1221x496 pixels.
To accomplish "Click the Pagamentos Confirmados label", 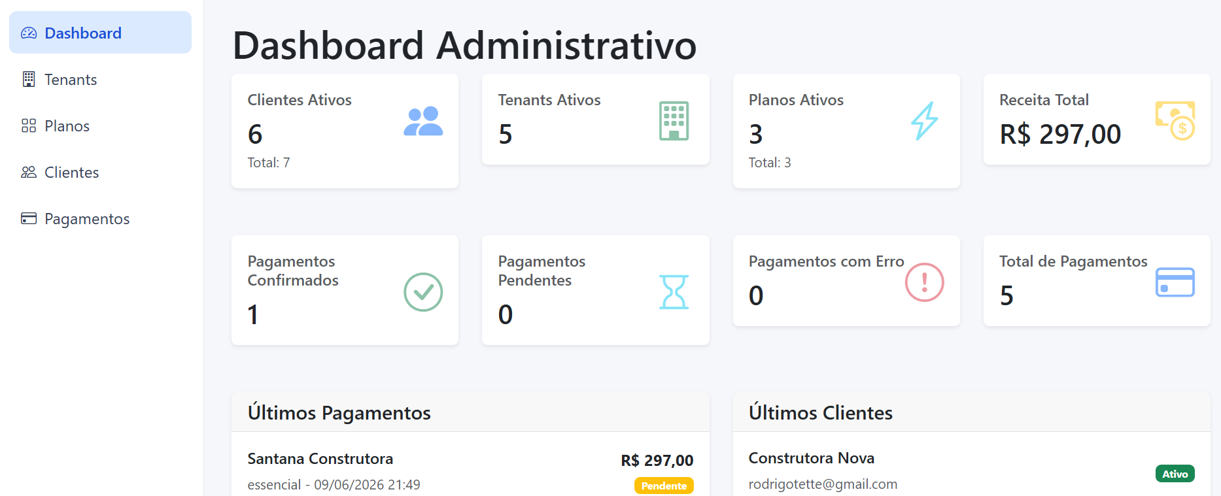I will [293, 271].
